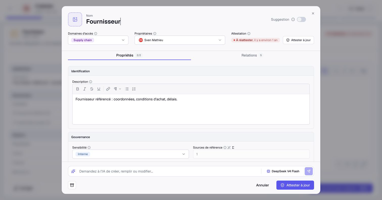Insert a numbered list
This screenshot has height=200, width=382.
tap(134, 89)
